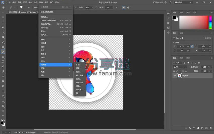Screen dimensions: 214x134
Task: Add a layer mask from Layers footer
Action: coord(194,128)
